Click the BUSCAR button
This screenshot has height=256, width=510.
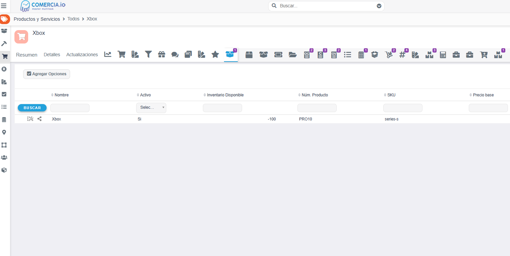[x=32, y=108]
